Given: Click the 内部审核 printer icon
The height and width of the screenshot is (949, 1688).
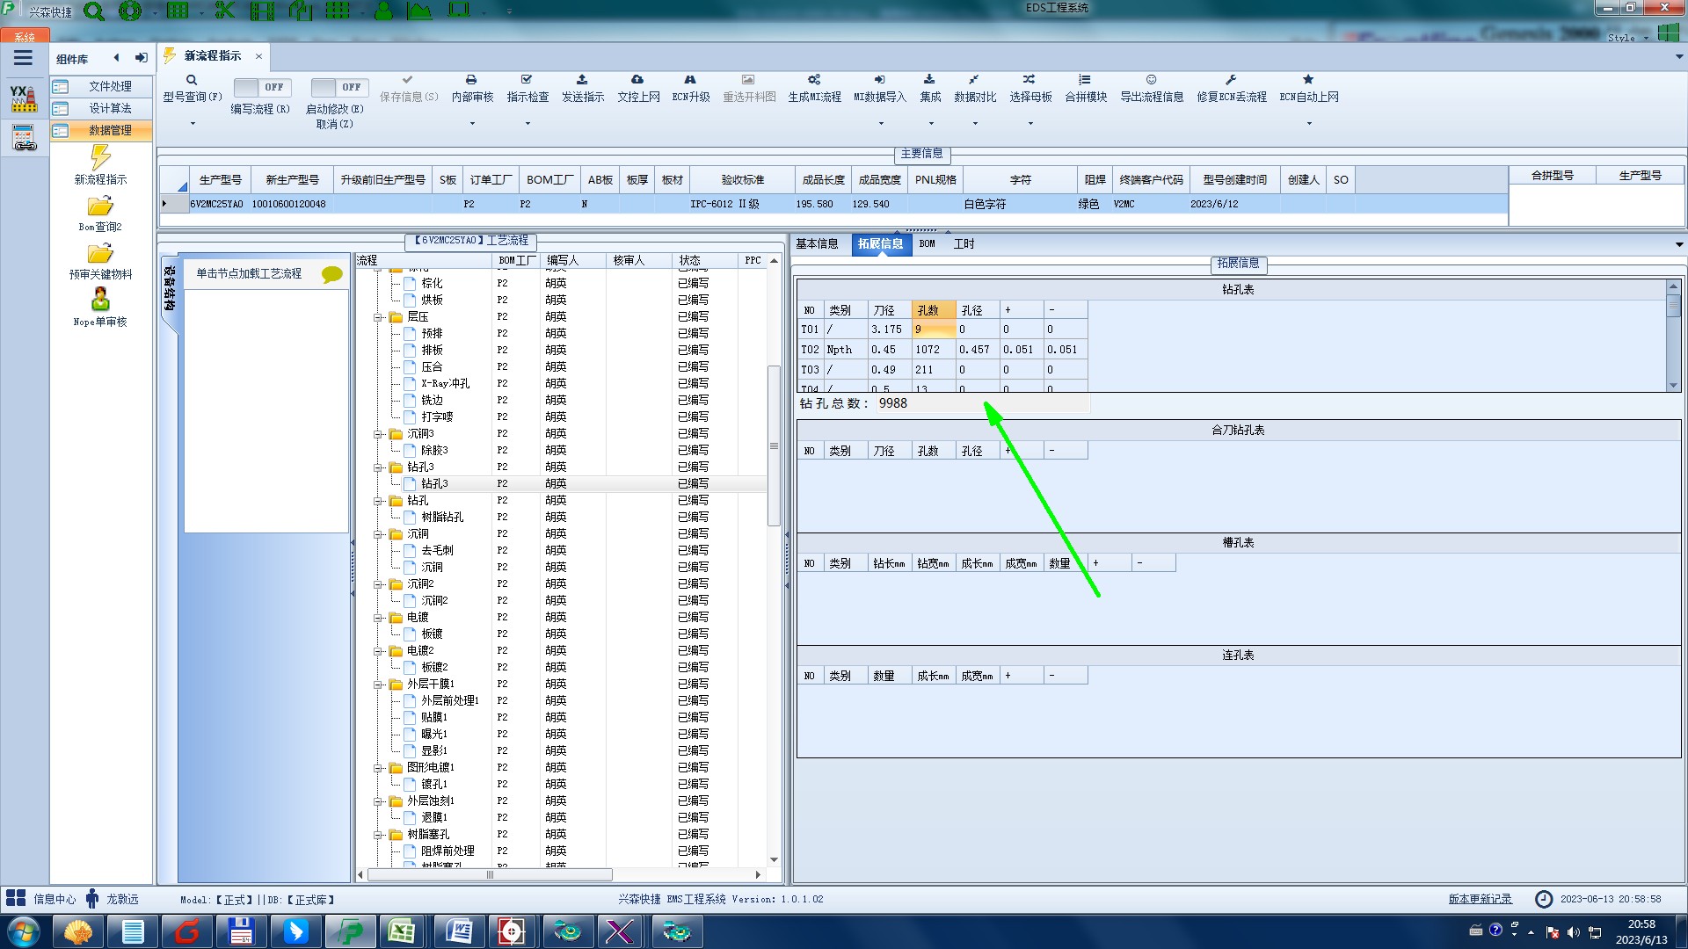Looking at the screenshot, I should (471, 80).
